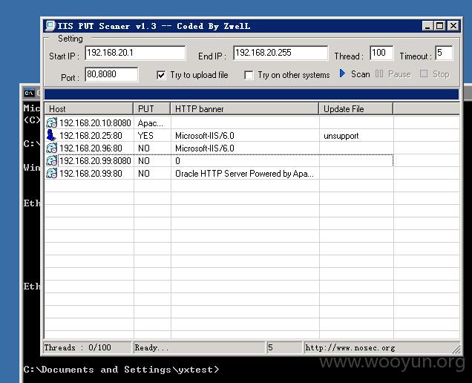
Task: Enable 'Try on other systems' checkbox
Action: 249,75
